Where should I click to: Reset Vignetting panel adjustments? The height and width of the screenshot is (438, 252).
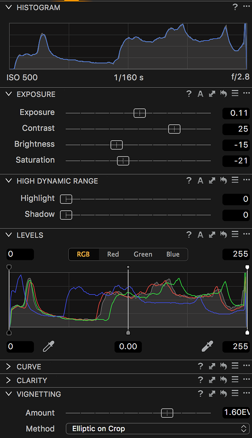click(224, 394)
